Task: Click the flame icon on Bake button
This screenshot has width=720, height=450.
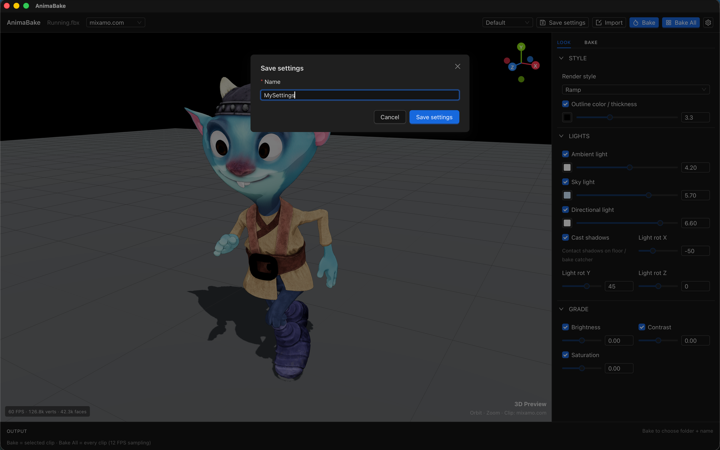Action: point(636,22)
